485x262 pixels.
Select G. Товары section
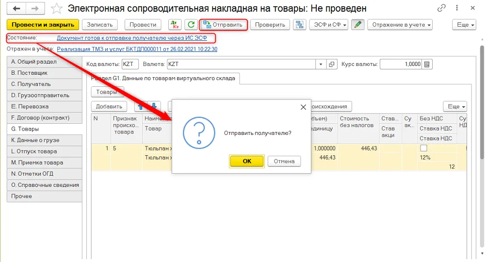pos(45,129)
